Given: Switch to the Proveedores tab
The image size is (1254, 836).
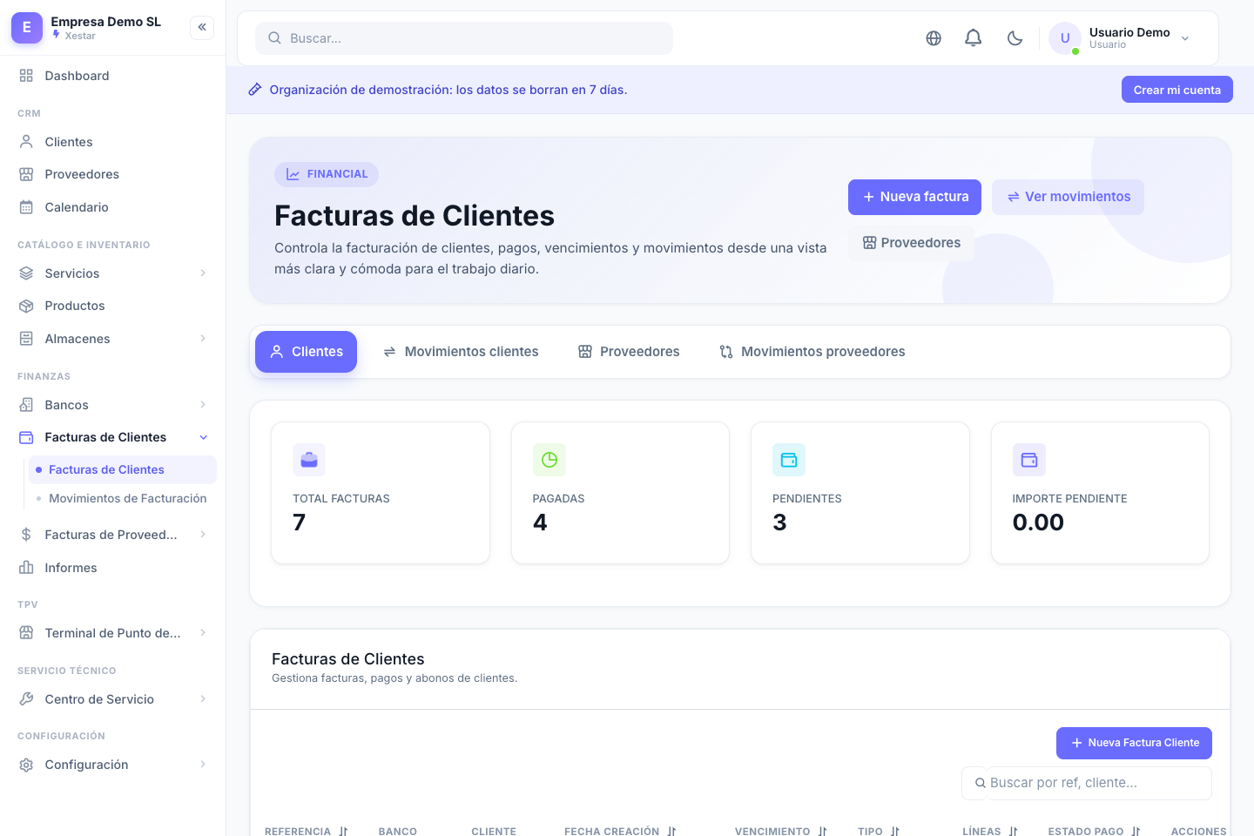Looking at the screenshot, I should tap(629, 352).
